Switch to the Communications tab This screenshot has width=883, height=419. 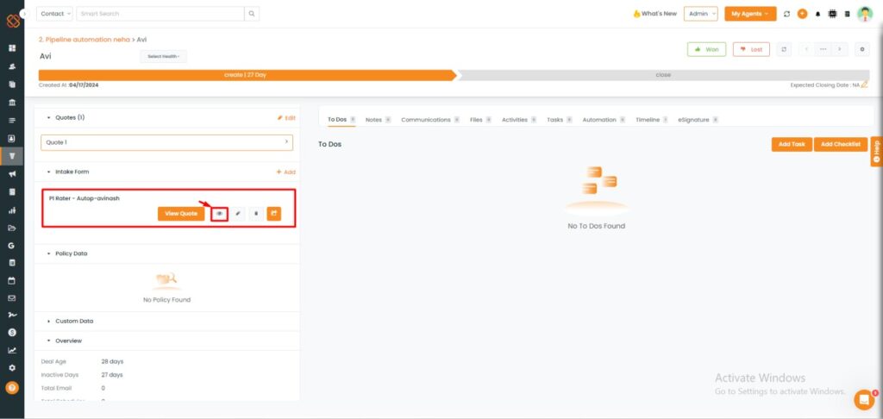[x=430, y=120]
